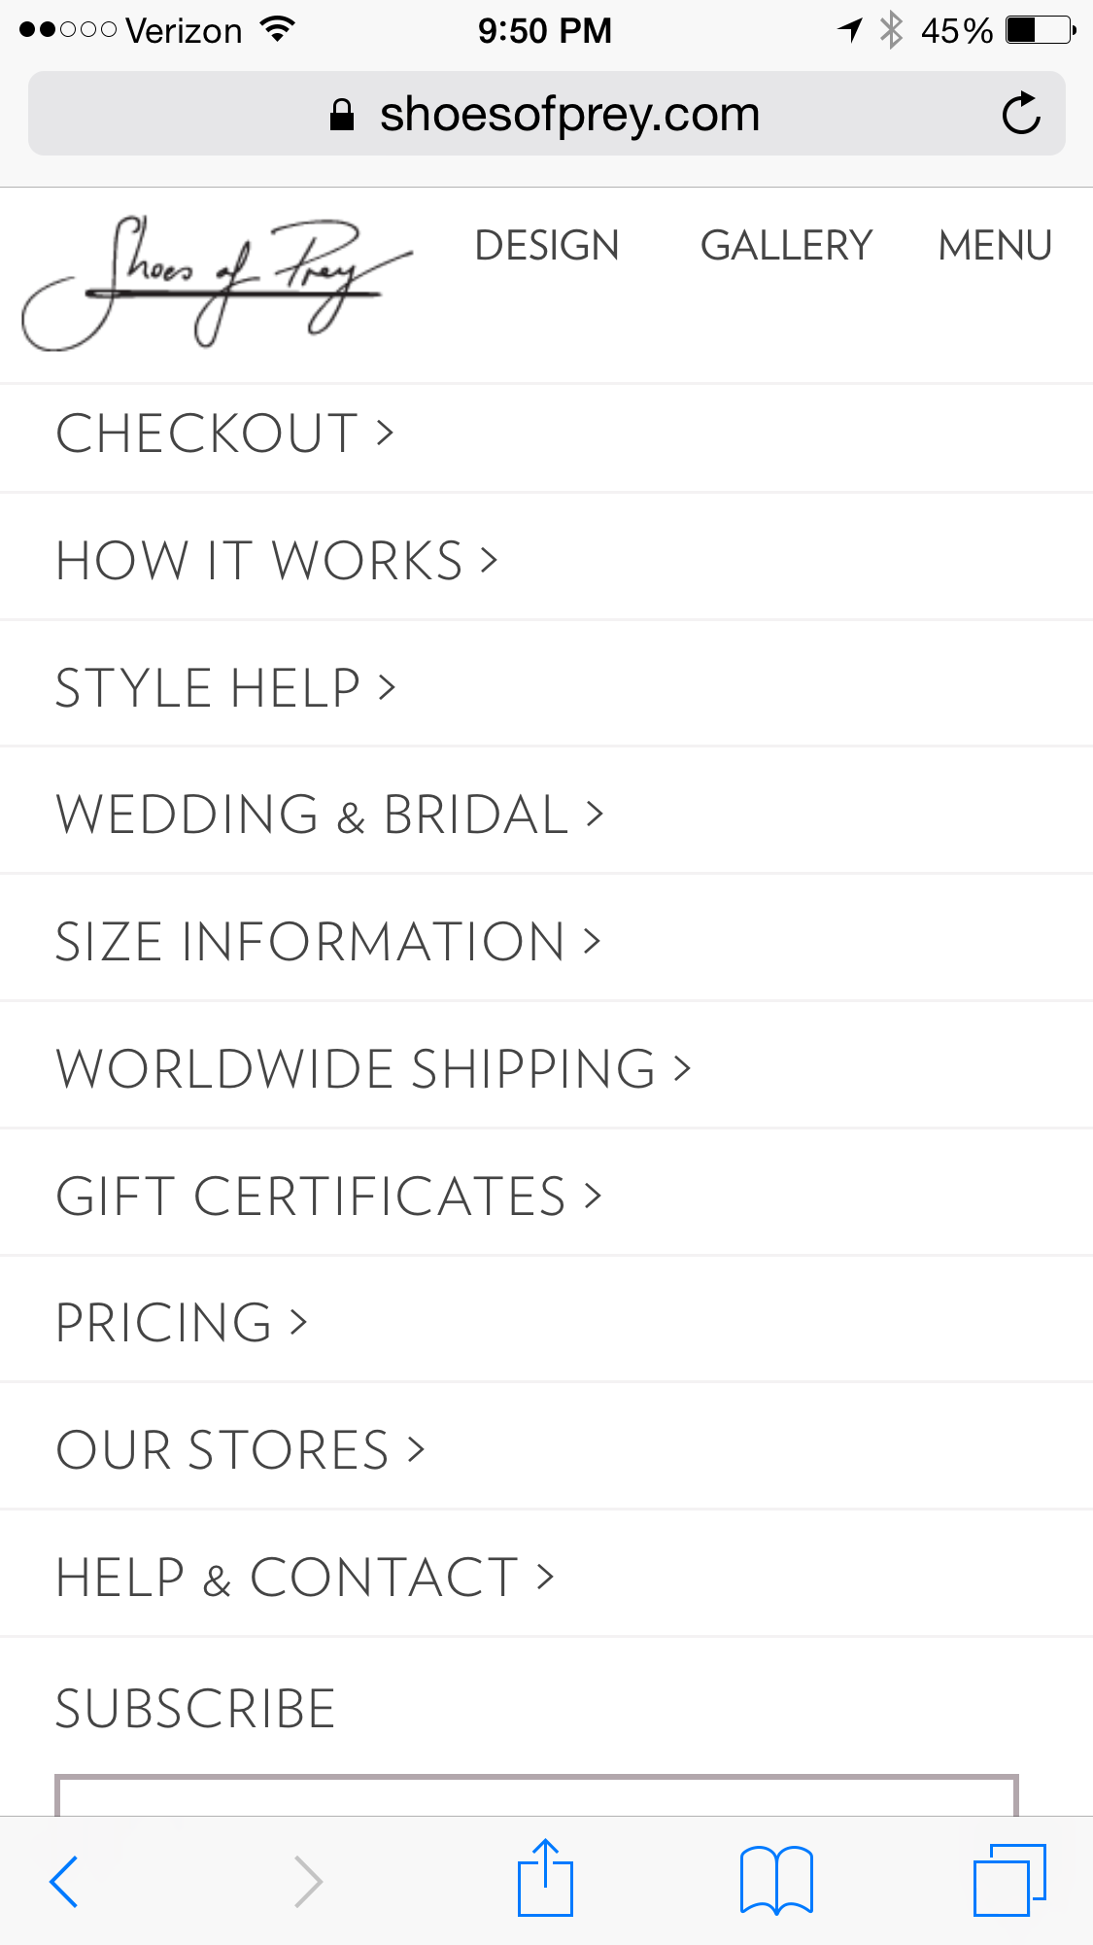Image resolution: width=1093 pixels, height=1945 pixels.
Task: Expand SIZE INFORMATION chevron
Action: click(592, 941)
